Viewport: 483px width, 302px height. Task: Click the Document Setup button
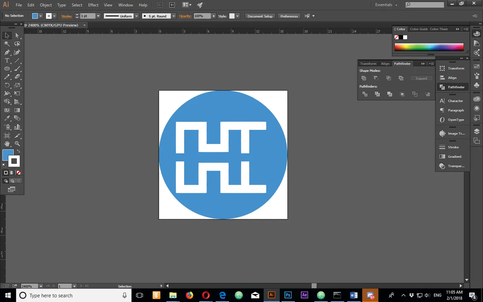(x=260, y=16)
